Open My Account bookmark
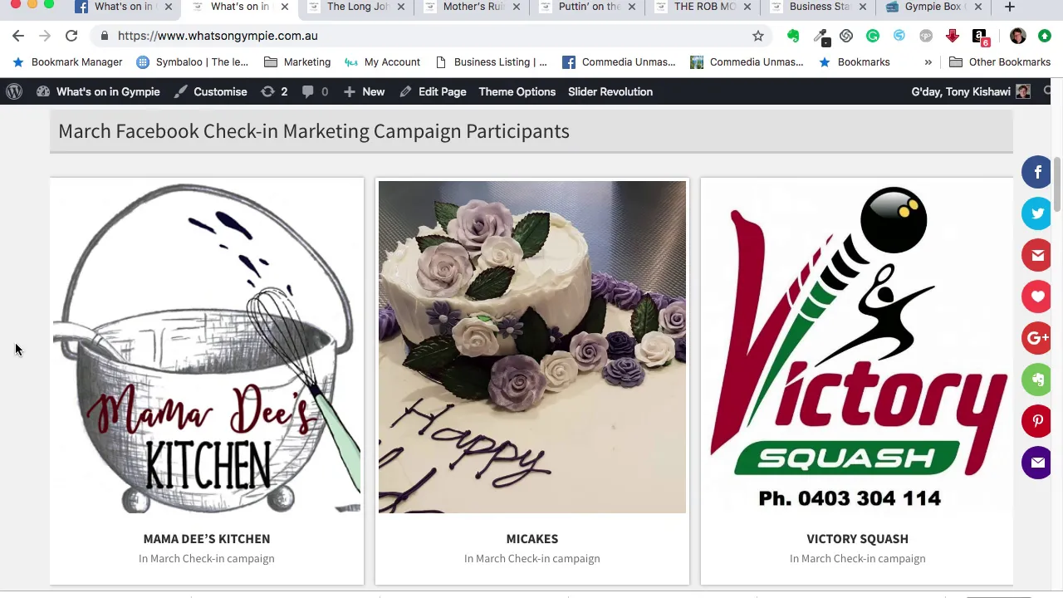This screenshot has width=1063, height=598. point(382,62)
